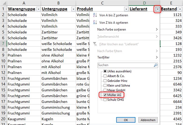The height and width of the screenshot is (125, 183).
Task: Click the sort Z to A icon
Action: (x=95, y=22)
